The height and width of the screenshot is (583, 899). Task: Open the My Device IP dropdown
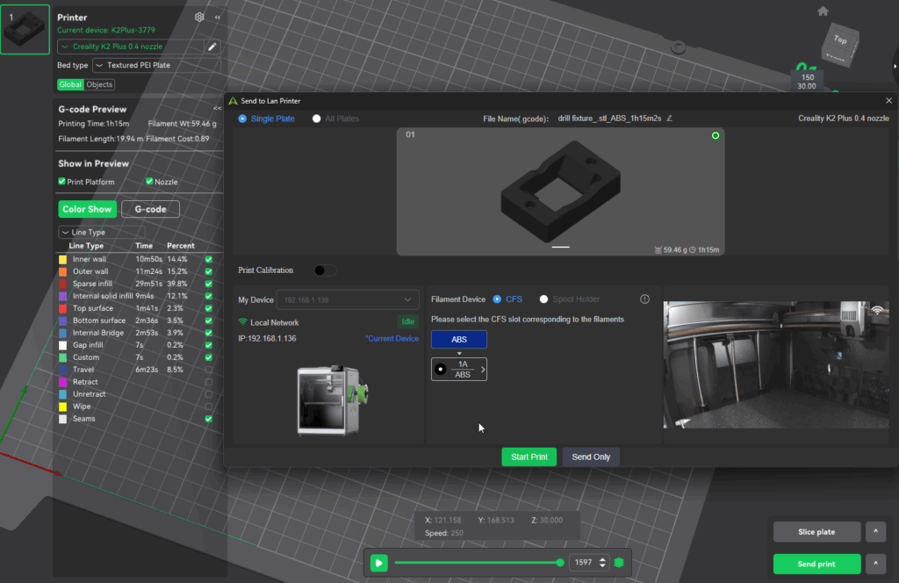(347, 299)
